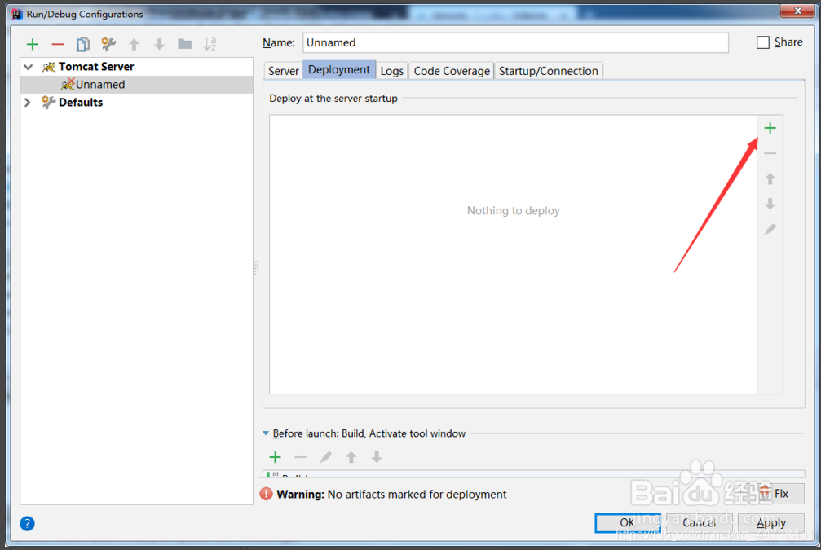This screenshot has width=821, height=550.
Task: Remove artifact from deploy list
Action: (x=770, y=153)
